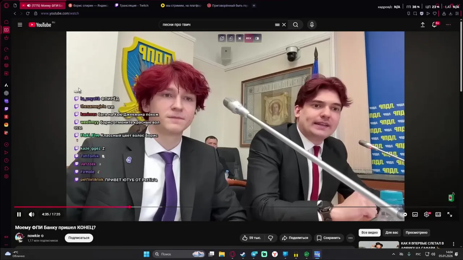Run search with the magnifier button
The height and width of the screenshot is (260, 463).
(296, 25)
